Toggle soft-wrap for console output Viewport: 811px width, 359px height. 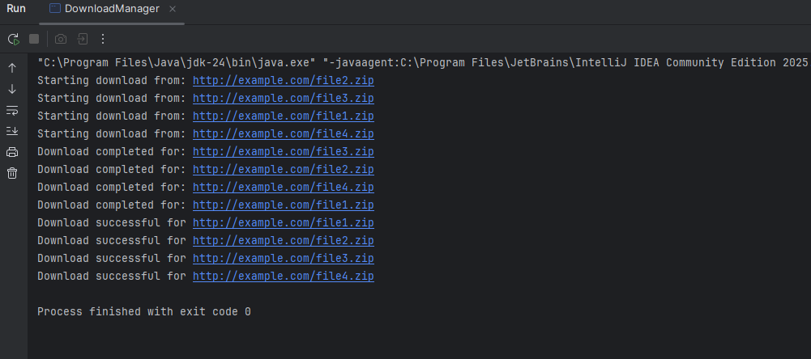point(12,110)
